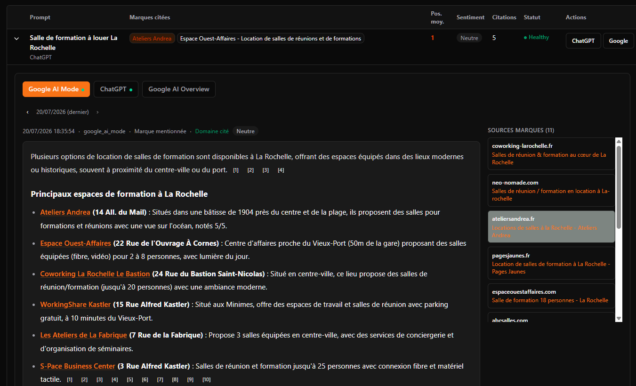The height and width of the screenshot is (386, 636).
Task: Click the Statut column header
Action: pos(532,17)
